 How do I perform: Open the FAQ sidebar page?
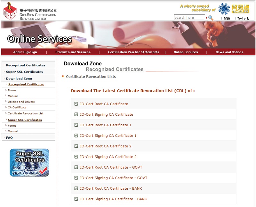click(9, 137)
